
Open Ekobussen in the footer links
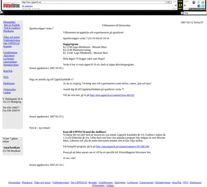(x=196, y=182)
